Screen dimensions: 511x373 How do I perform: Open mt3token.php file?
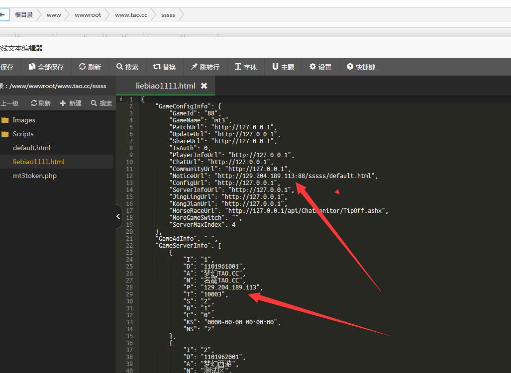pyautogui.click(x=34, y=176)
